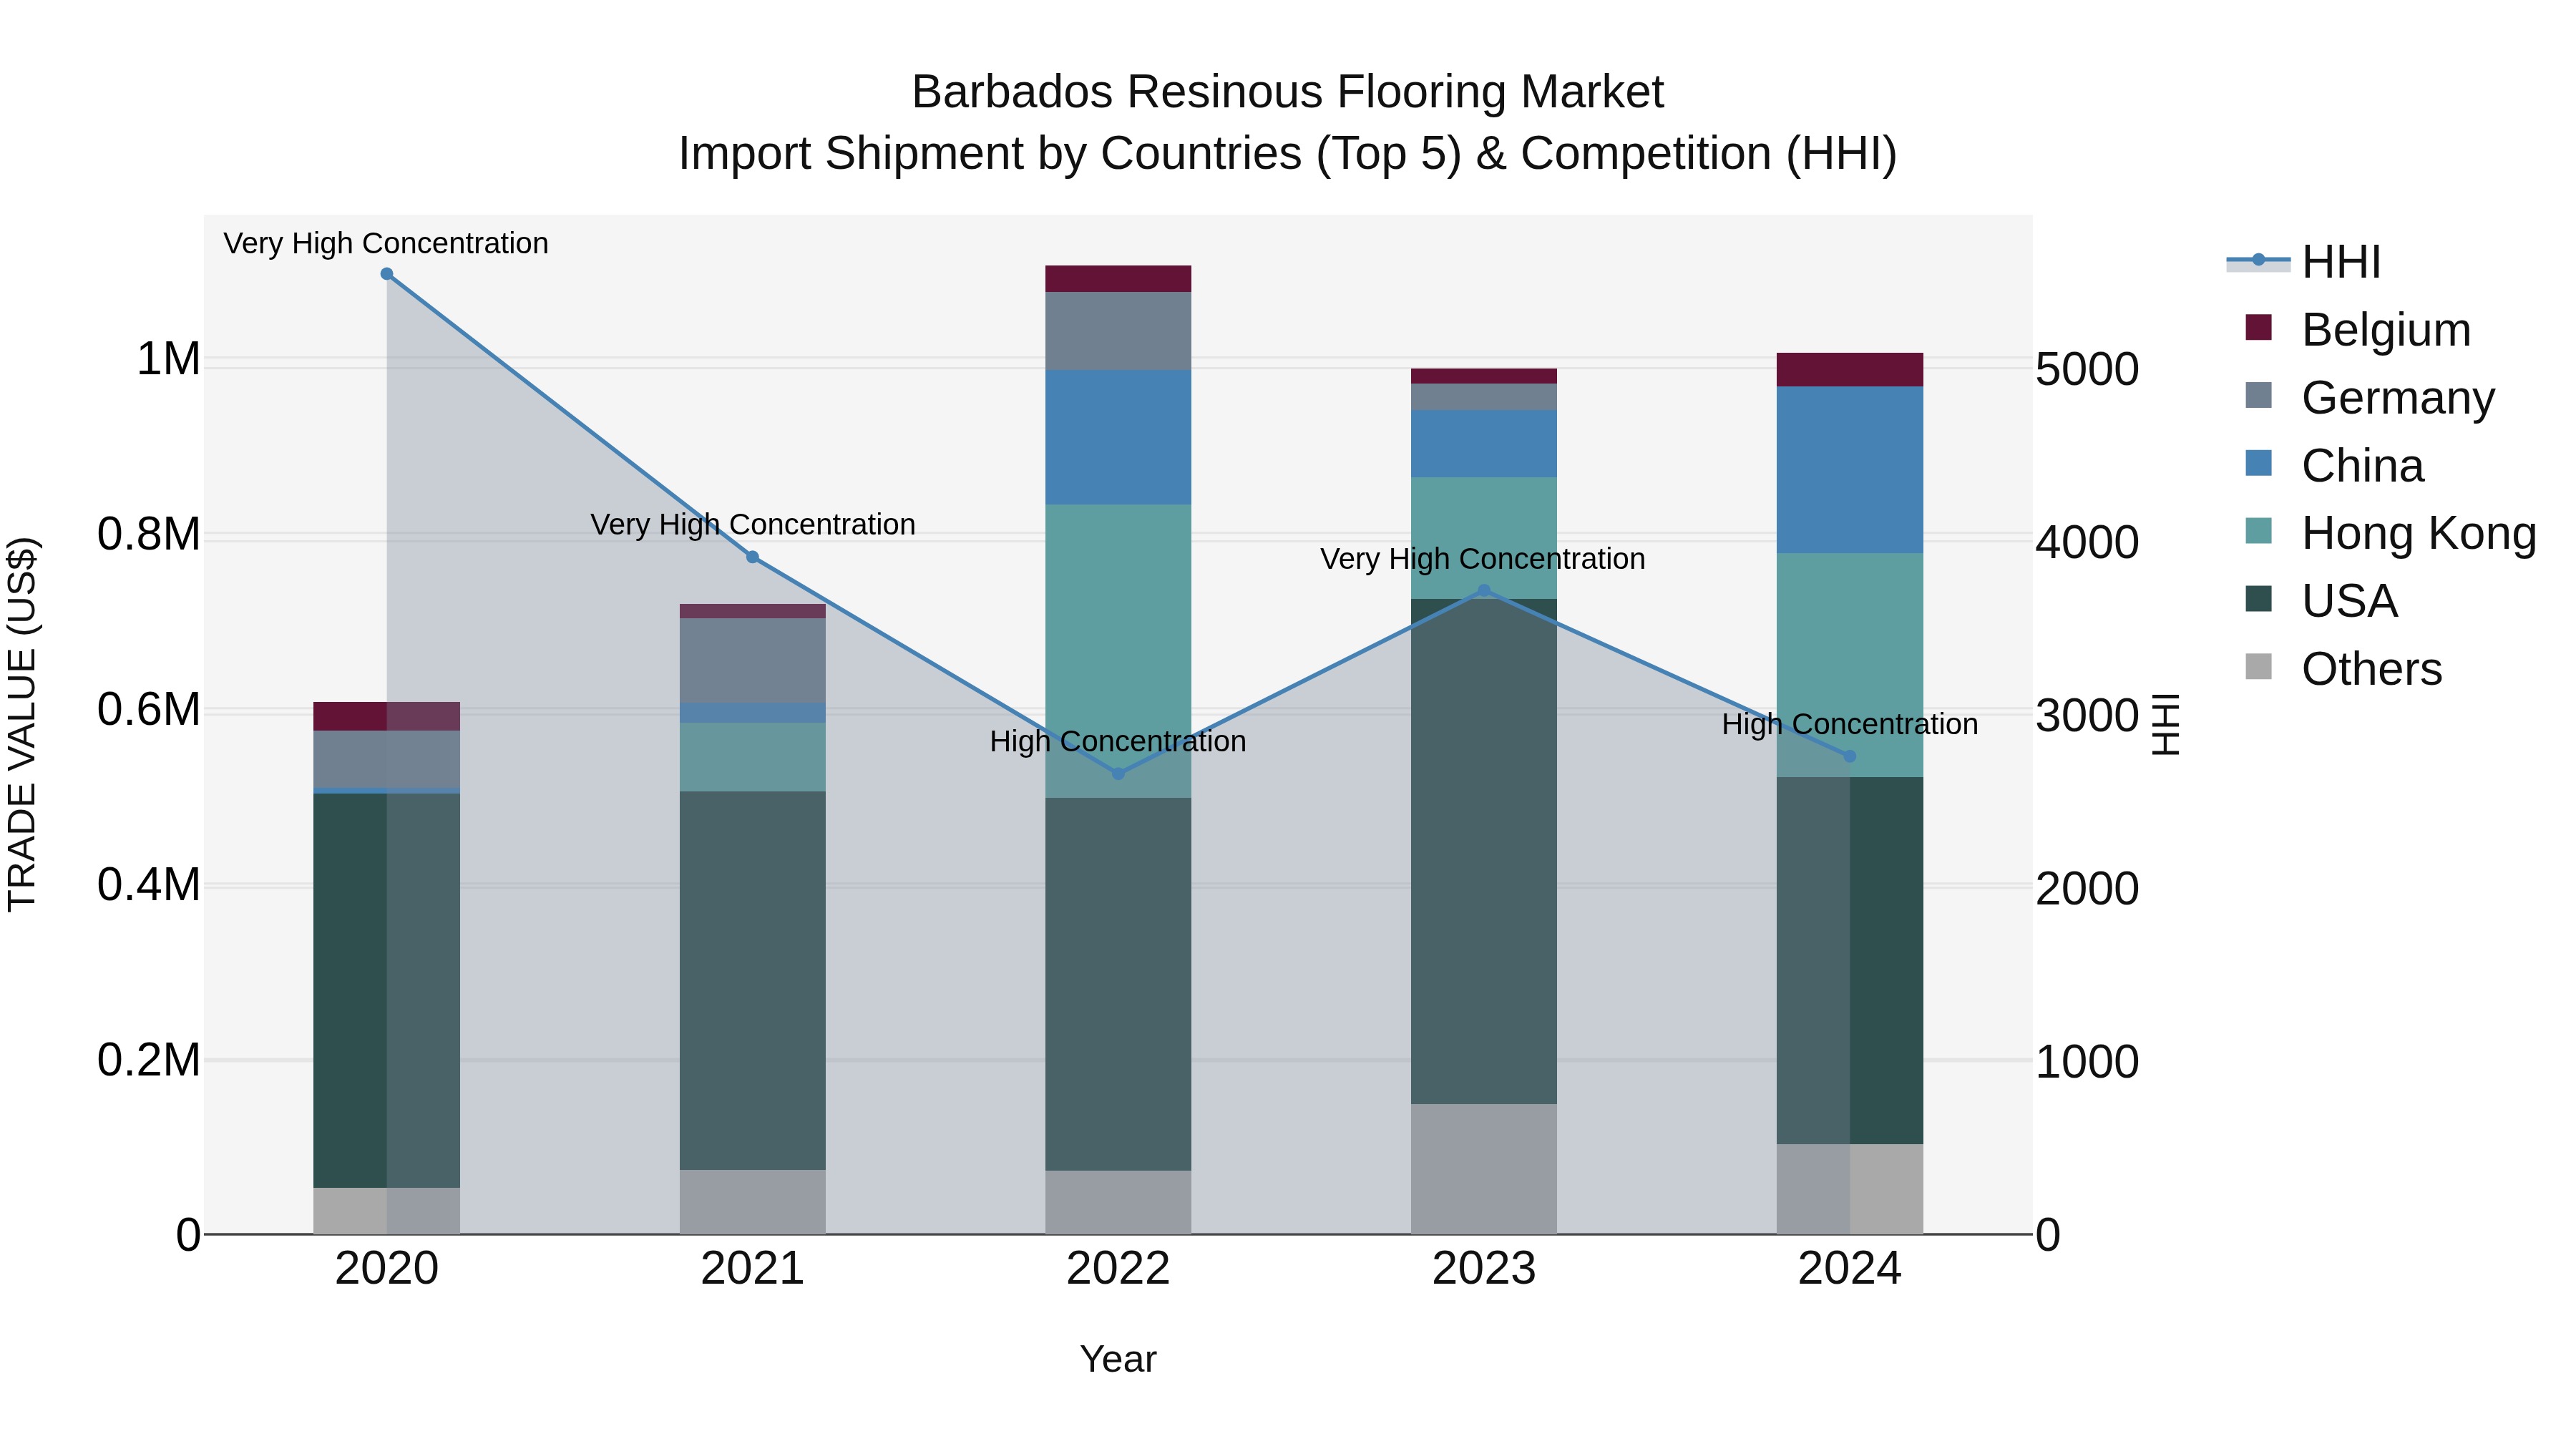Select the 2024 HHI data point
Image resolution: width=2576 pixels, height=1449 pixels.
click(1849, 756)
